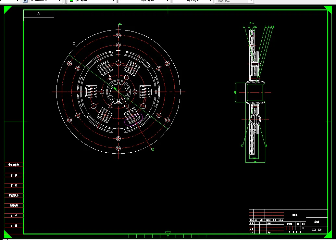Image resolution: width=336 pixels, height=240 pixels.
Task: Click the text style icon beside Standard
Action: click(x=25, y=1)
